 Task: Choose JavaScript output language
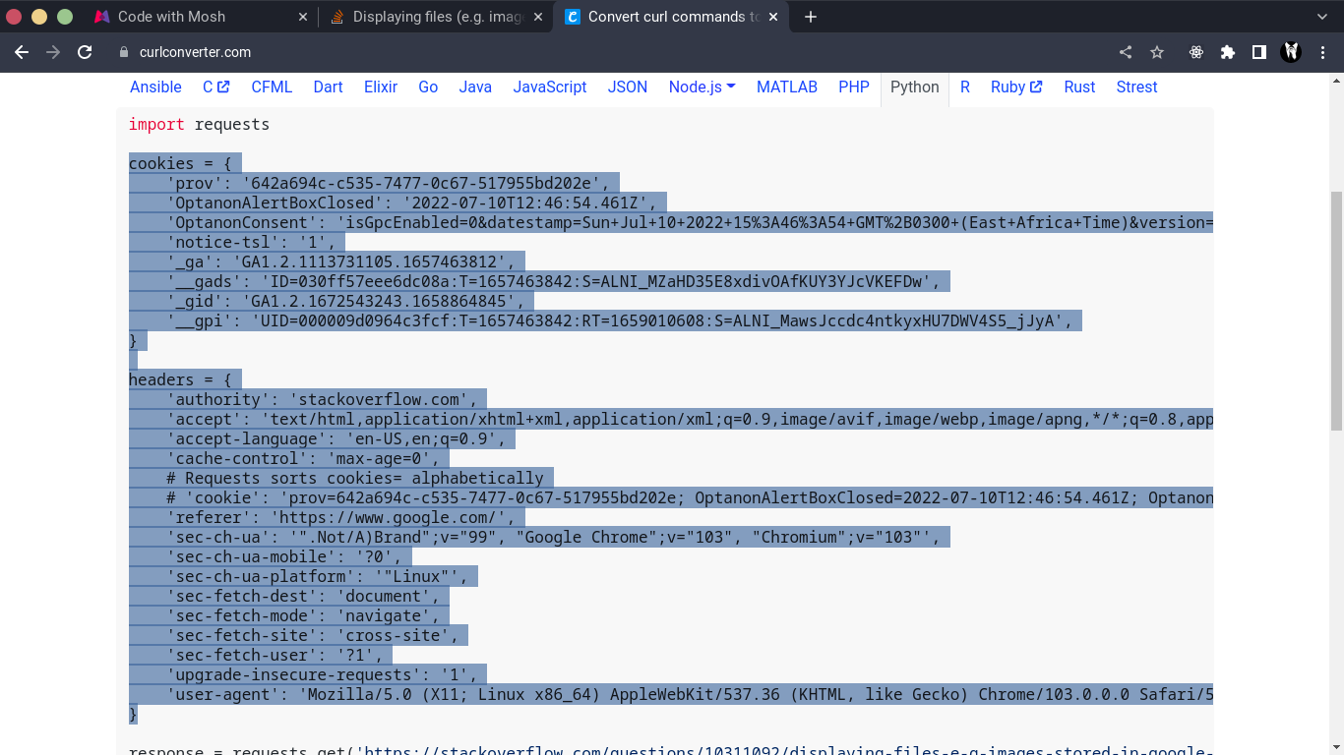pos(550,87)
